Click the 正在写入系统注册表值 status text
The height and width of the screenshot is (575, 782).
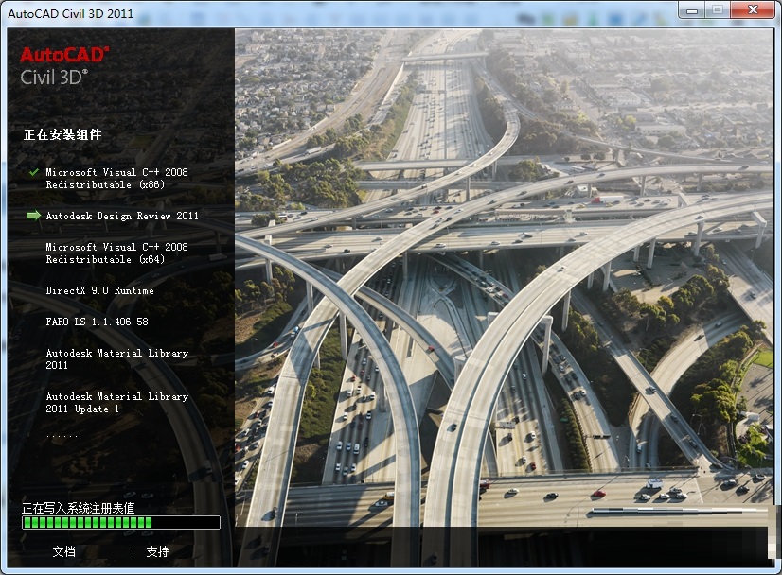(x=79, y=508)
